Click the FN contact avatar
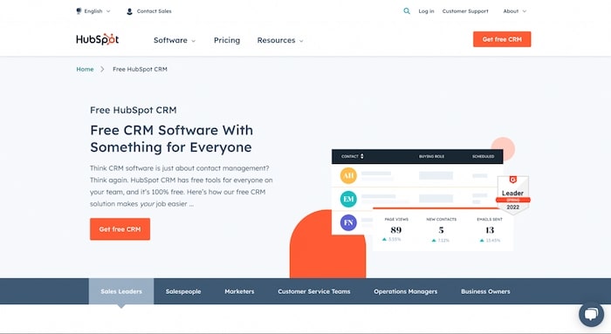The width and height of the screenshot is (611, 334). pyautogui.click(x=348, y=222)
